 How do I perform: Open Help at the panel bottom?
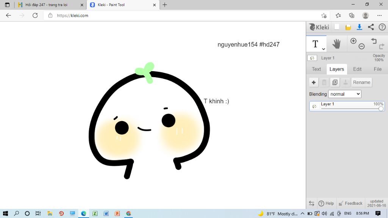pyautogui.click(x=326, y=203)
